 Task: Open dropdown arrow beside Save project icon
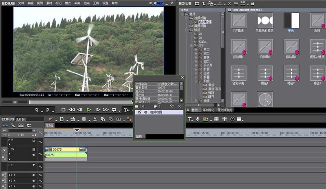(x=89, y=121)
